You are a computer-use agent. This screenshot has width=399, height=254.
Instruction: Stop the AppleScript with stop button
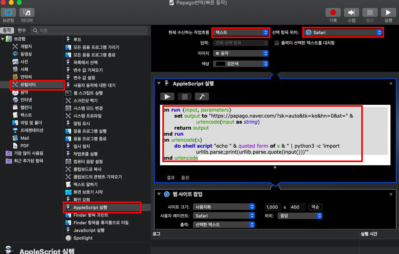pos(184,97)
